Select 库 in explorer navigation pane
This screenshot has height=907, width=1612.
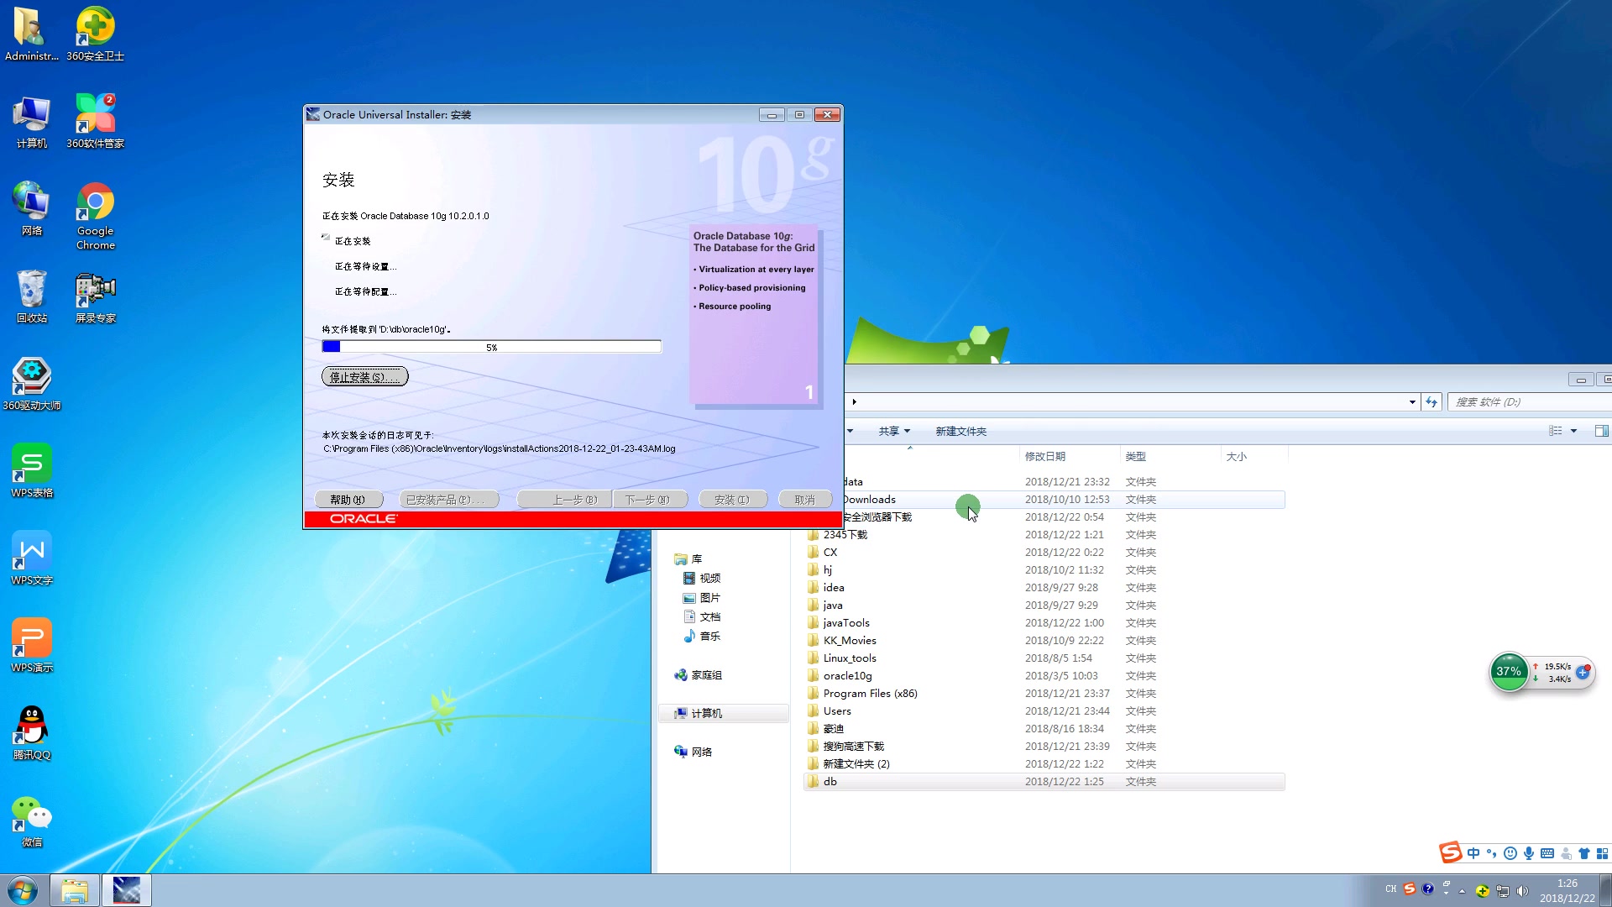[688, 559]
